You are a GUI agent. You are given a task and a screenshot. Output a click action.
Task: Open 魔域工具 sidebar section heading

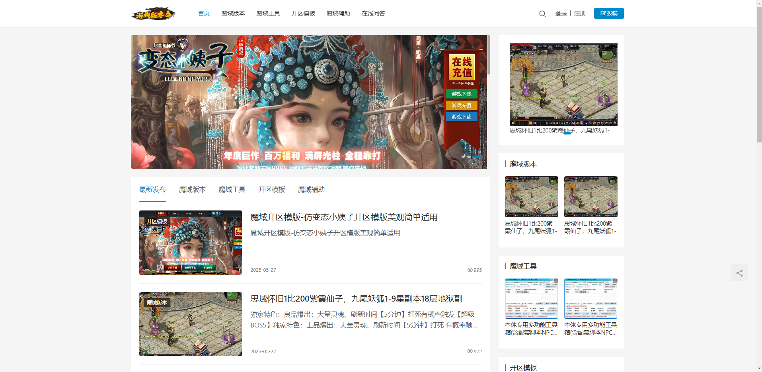click(523, 266)
